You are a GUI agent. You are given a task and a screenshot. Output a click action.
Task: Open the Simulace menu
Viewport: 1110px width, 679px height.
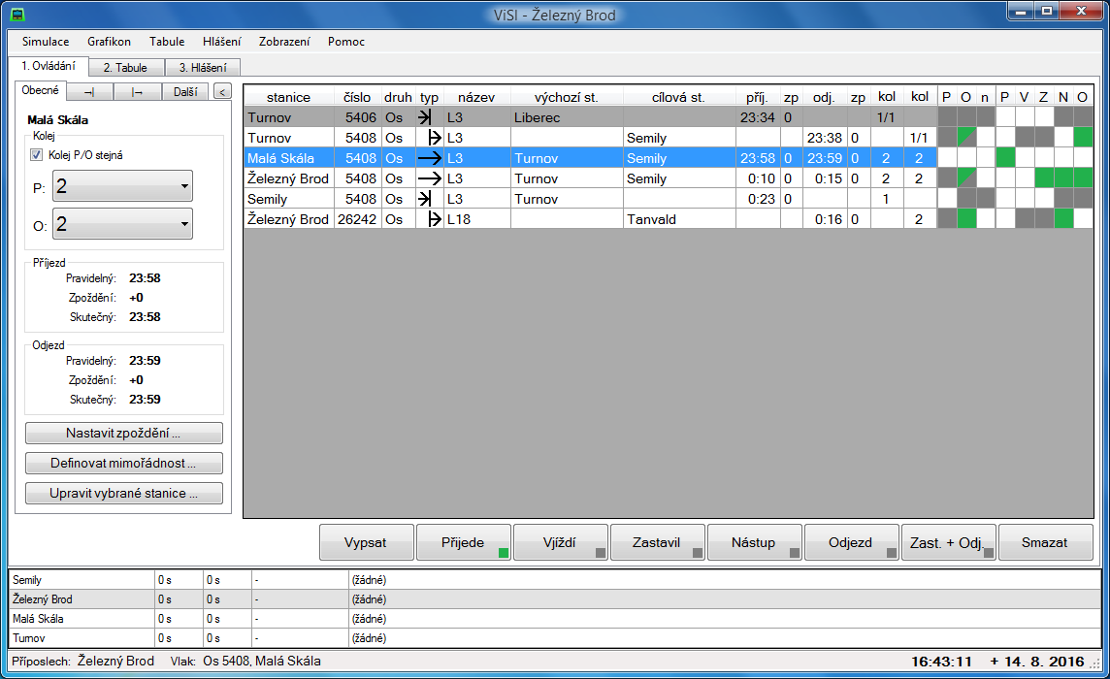click(x=46, y=41)
